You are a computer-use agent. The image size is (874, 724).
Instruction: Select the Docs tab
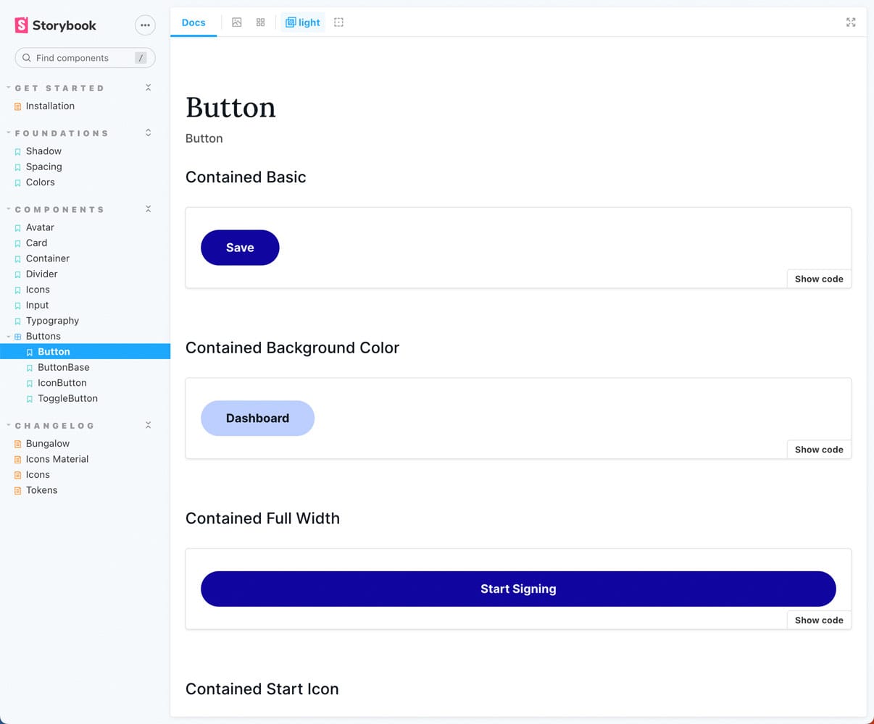(x=193, y=22)
